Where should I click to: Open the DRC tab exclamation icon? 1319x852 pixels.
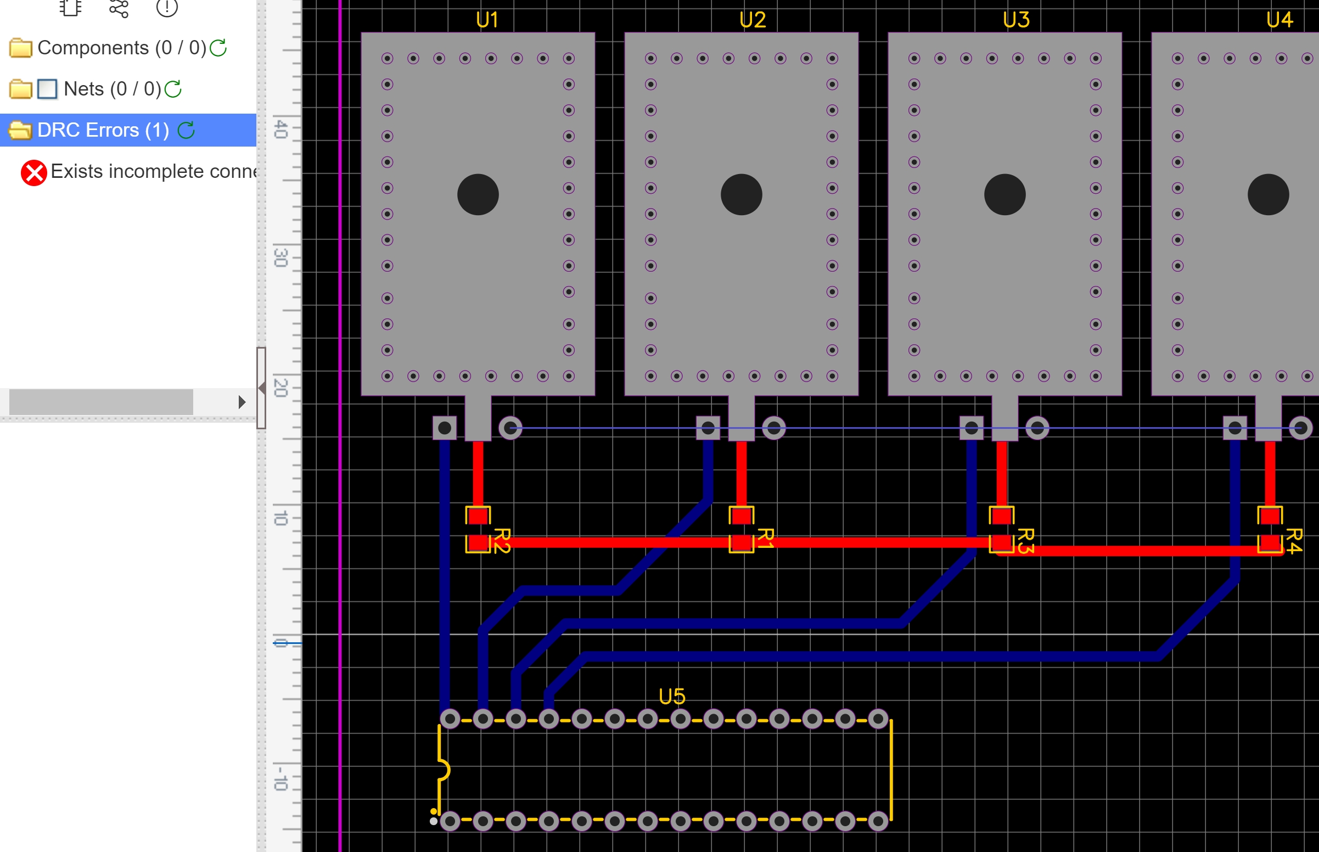tap(166, 8)
